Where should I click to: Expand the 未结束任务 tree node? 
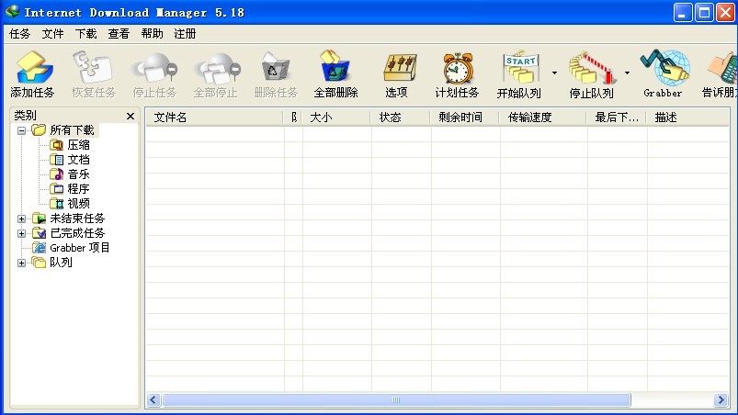[x=22, y=219]
